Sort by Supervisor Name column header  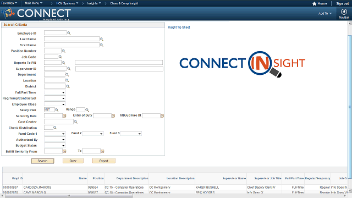click(234, 178)
